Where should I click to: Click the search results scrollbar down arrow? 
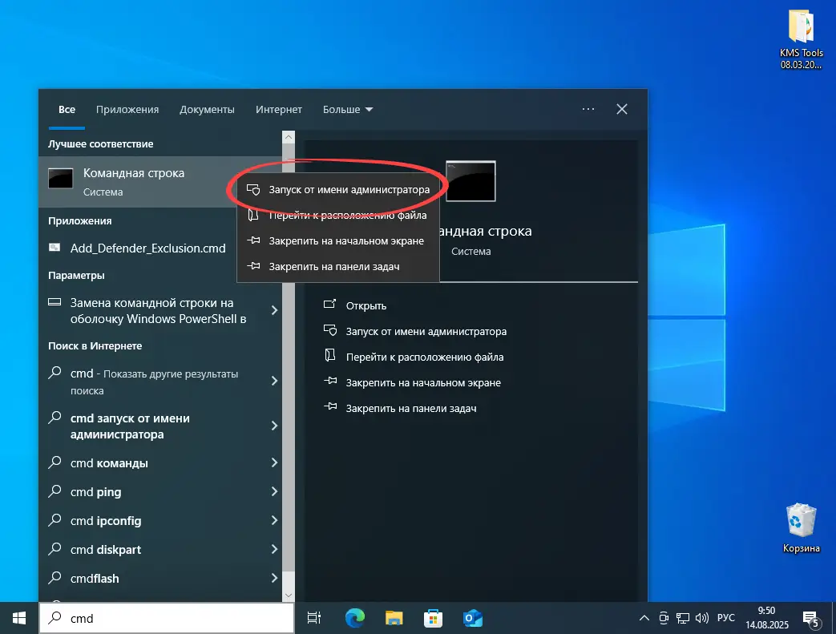tap(289, 596)
